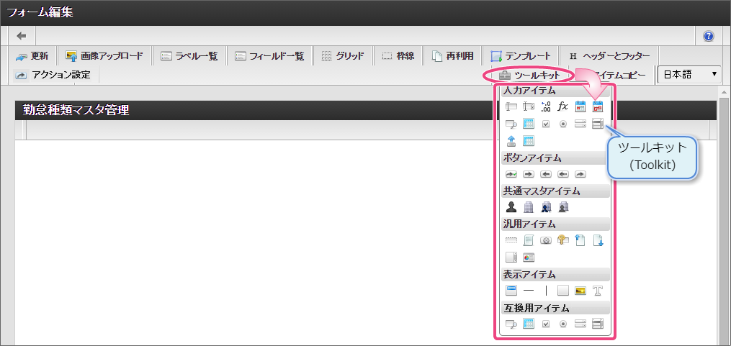Select the dotted left-arrow button item
Image resolution: width=731 pixels, height=346 pixels.
(563, 174)
